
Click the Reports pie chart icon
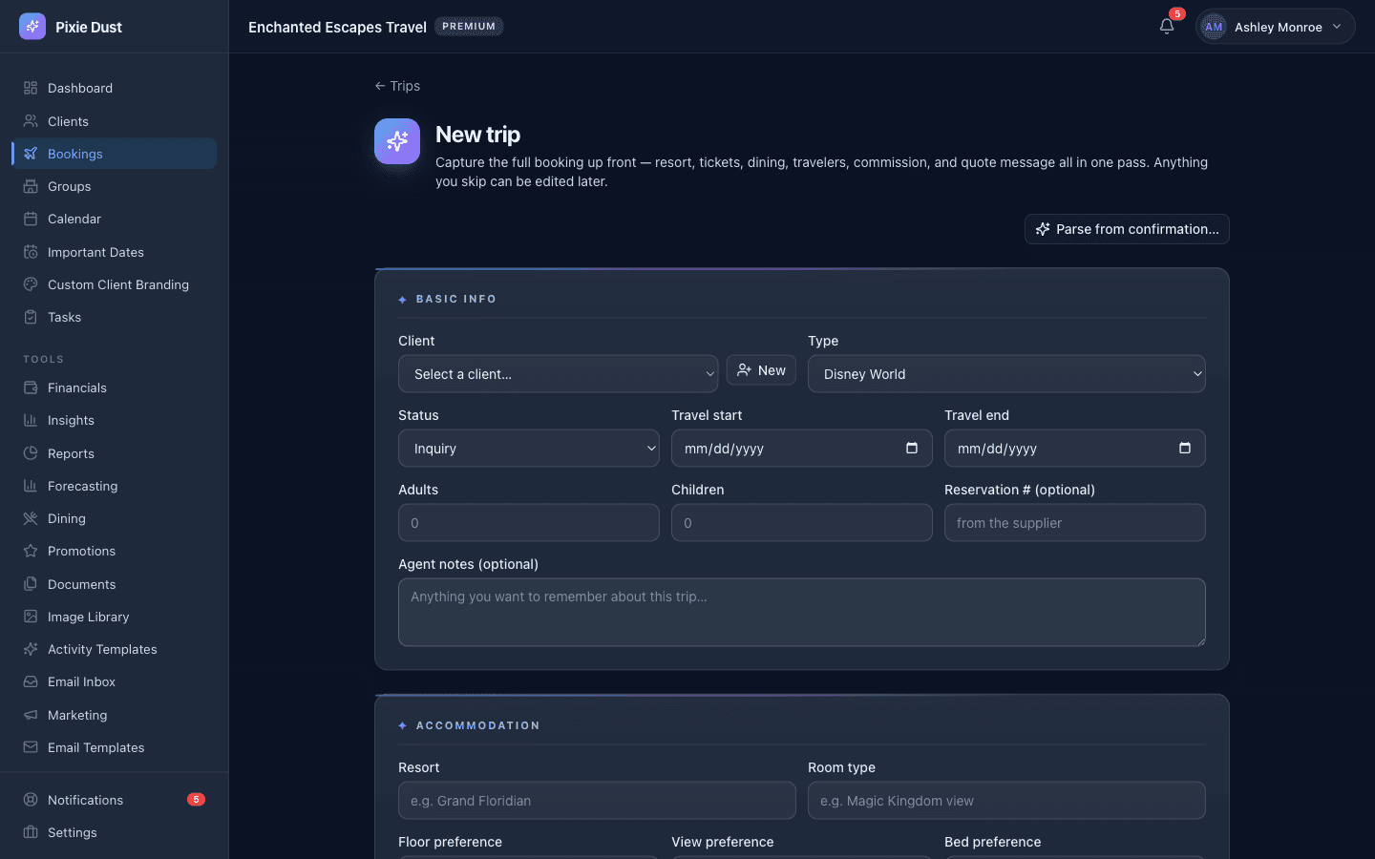coord(31,453)
